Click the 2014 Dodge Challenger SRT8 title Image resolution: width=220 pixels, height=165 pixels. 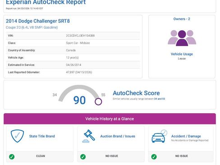click(38, 21)
